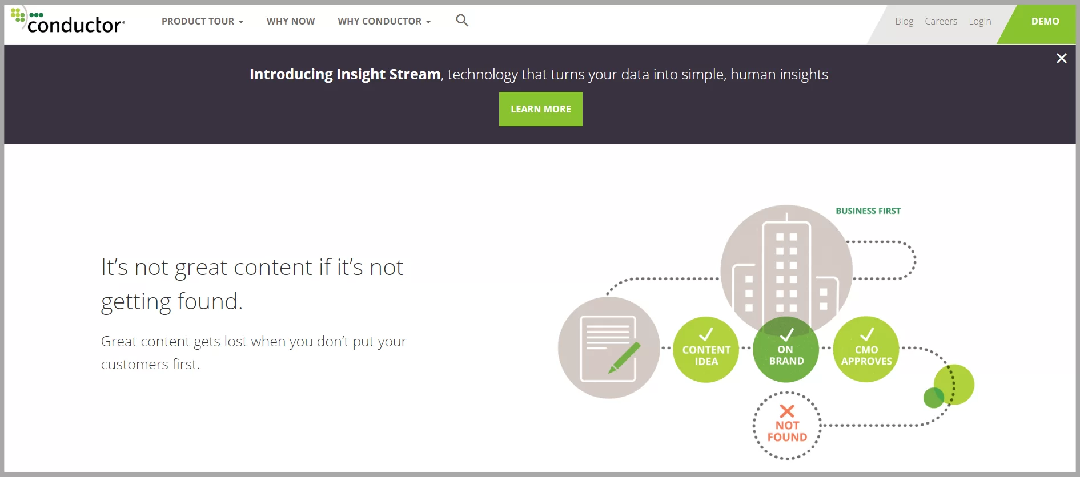This screenshot has height=477, width=1080.
Task: Click the overlapping green circles graphic
Action: [950, 387]
